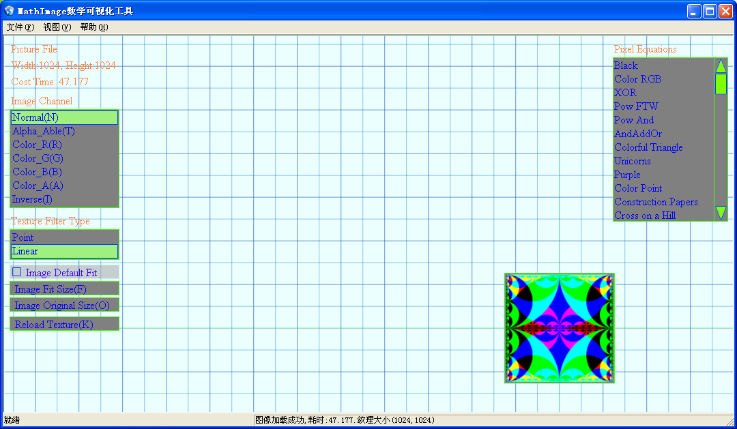The width and height of the screenshot is (737, 429).
Task: Click the Image Original Size(O) button
Action: pos(64,306)
